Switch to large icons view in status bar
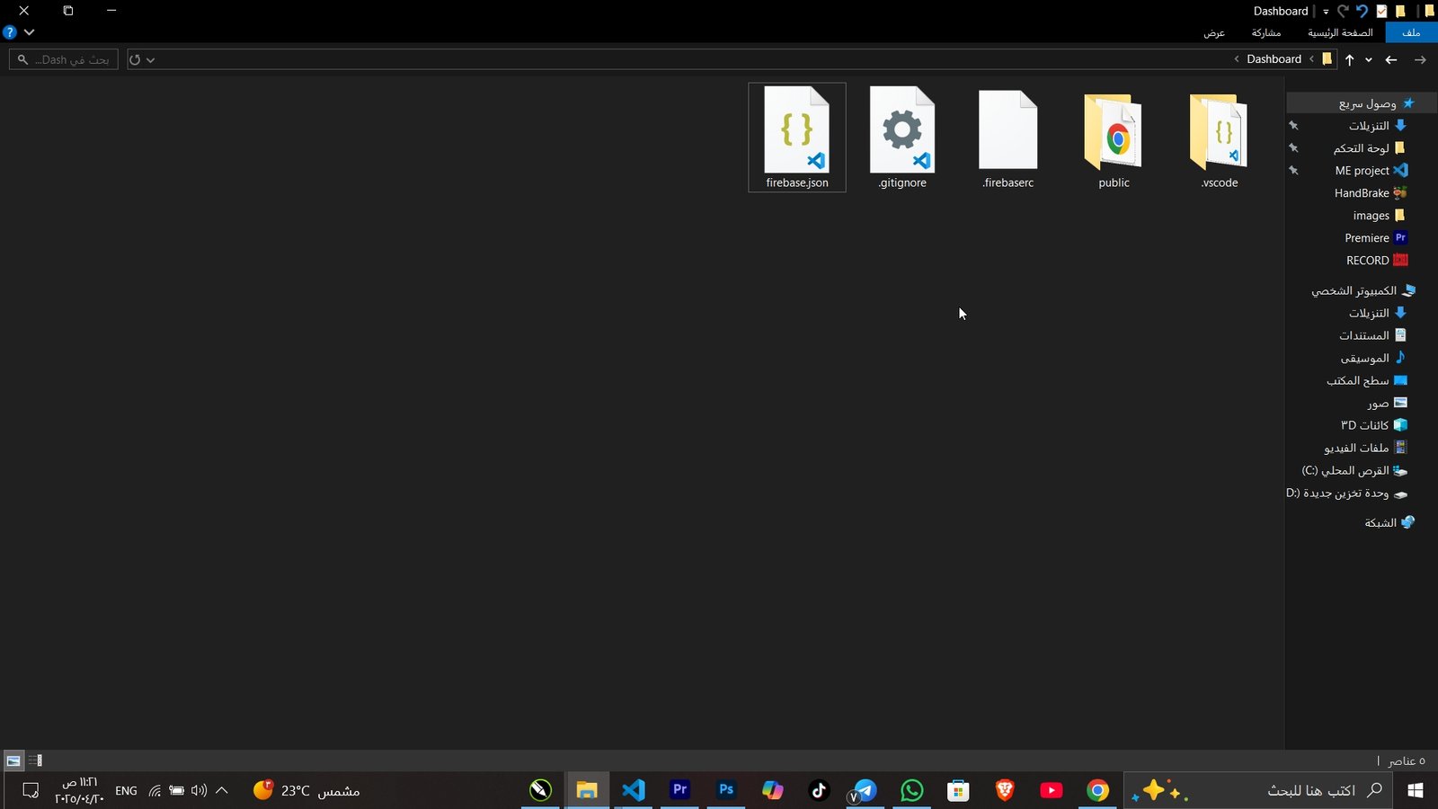Viewport: 1438px width, 809px height. [x=13, y=760]
